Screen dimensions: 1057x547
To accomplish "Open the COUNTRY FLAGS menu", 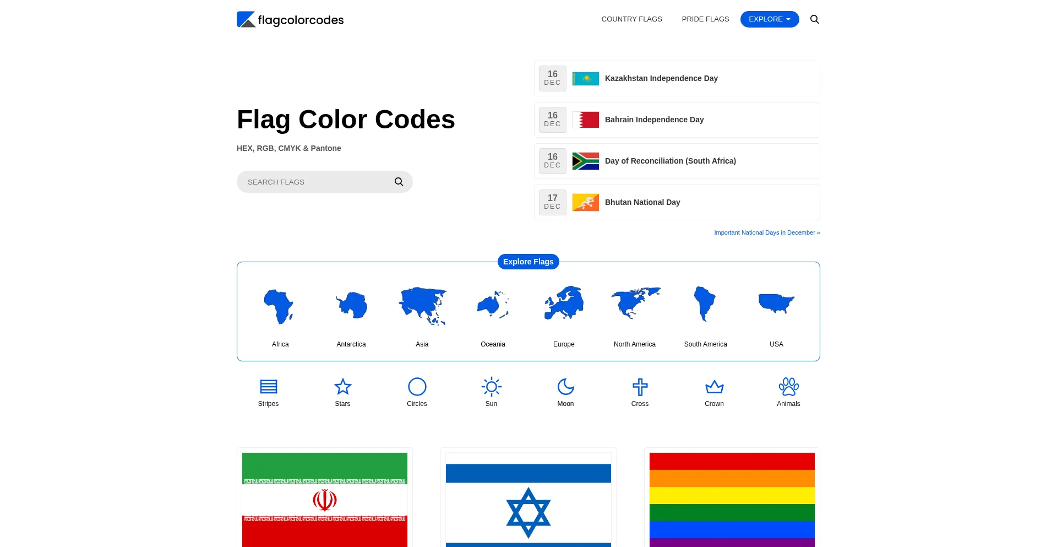I will 631,19.
